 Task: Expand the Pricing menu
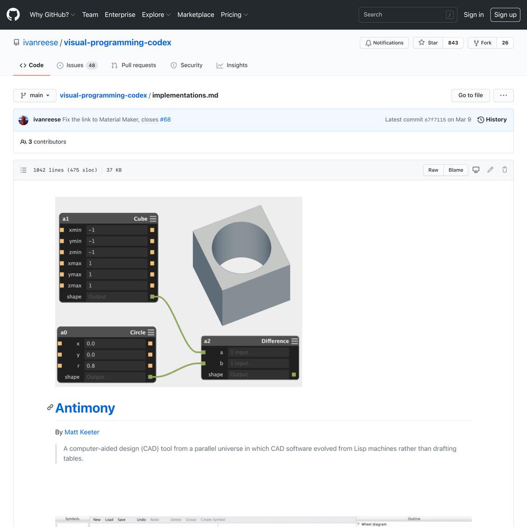(x=235, y=15)
